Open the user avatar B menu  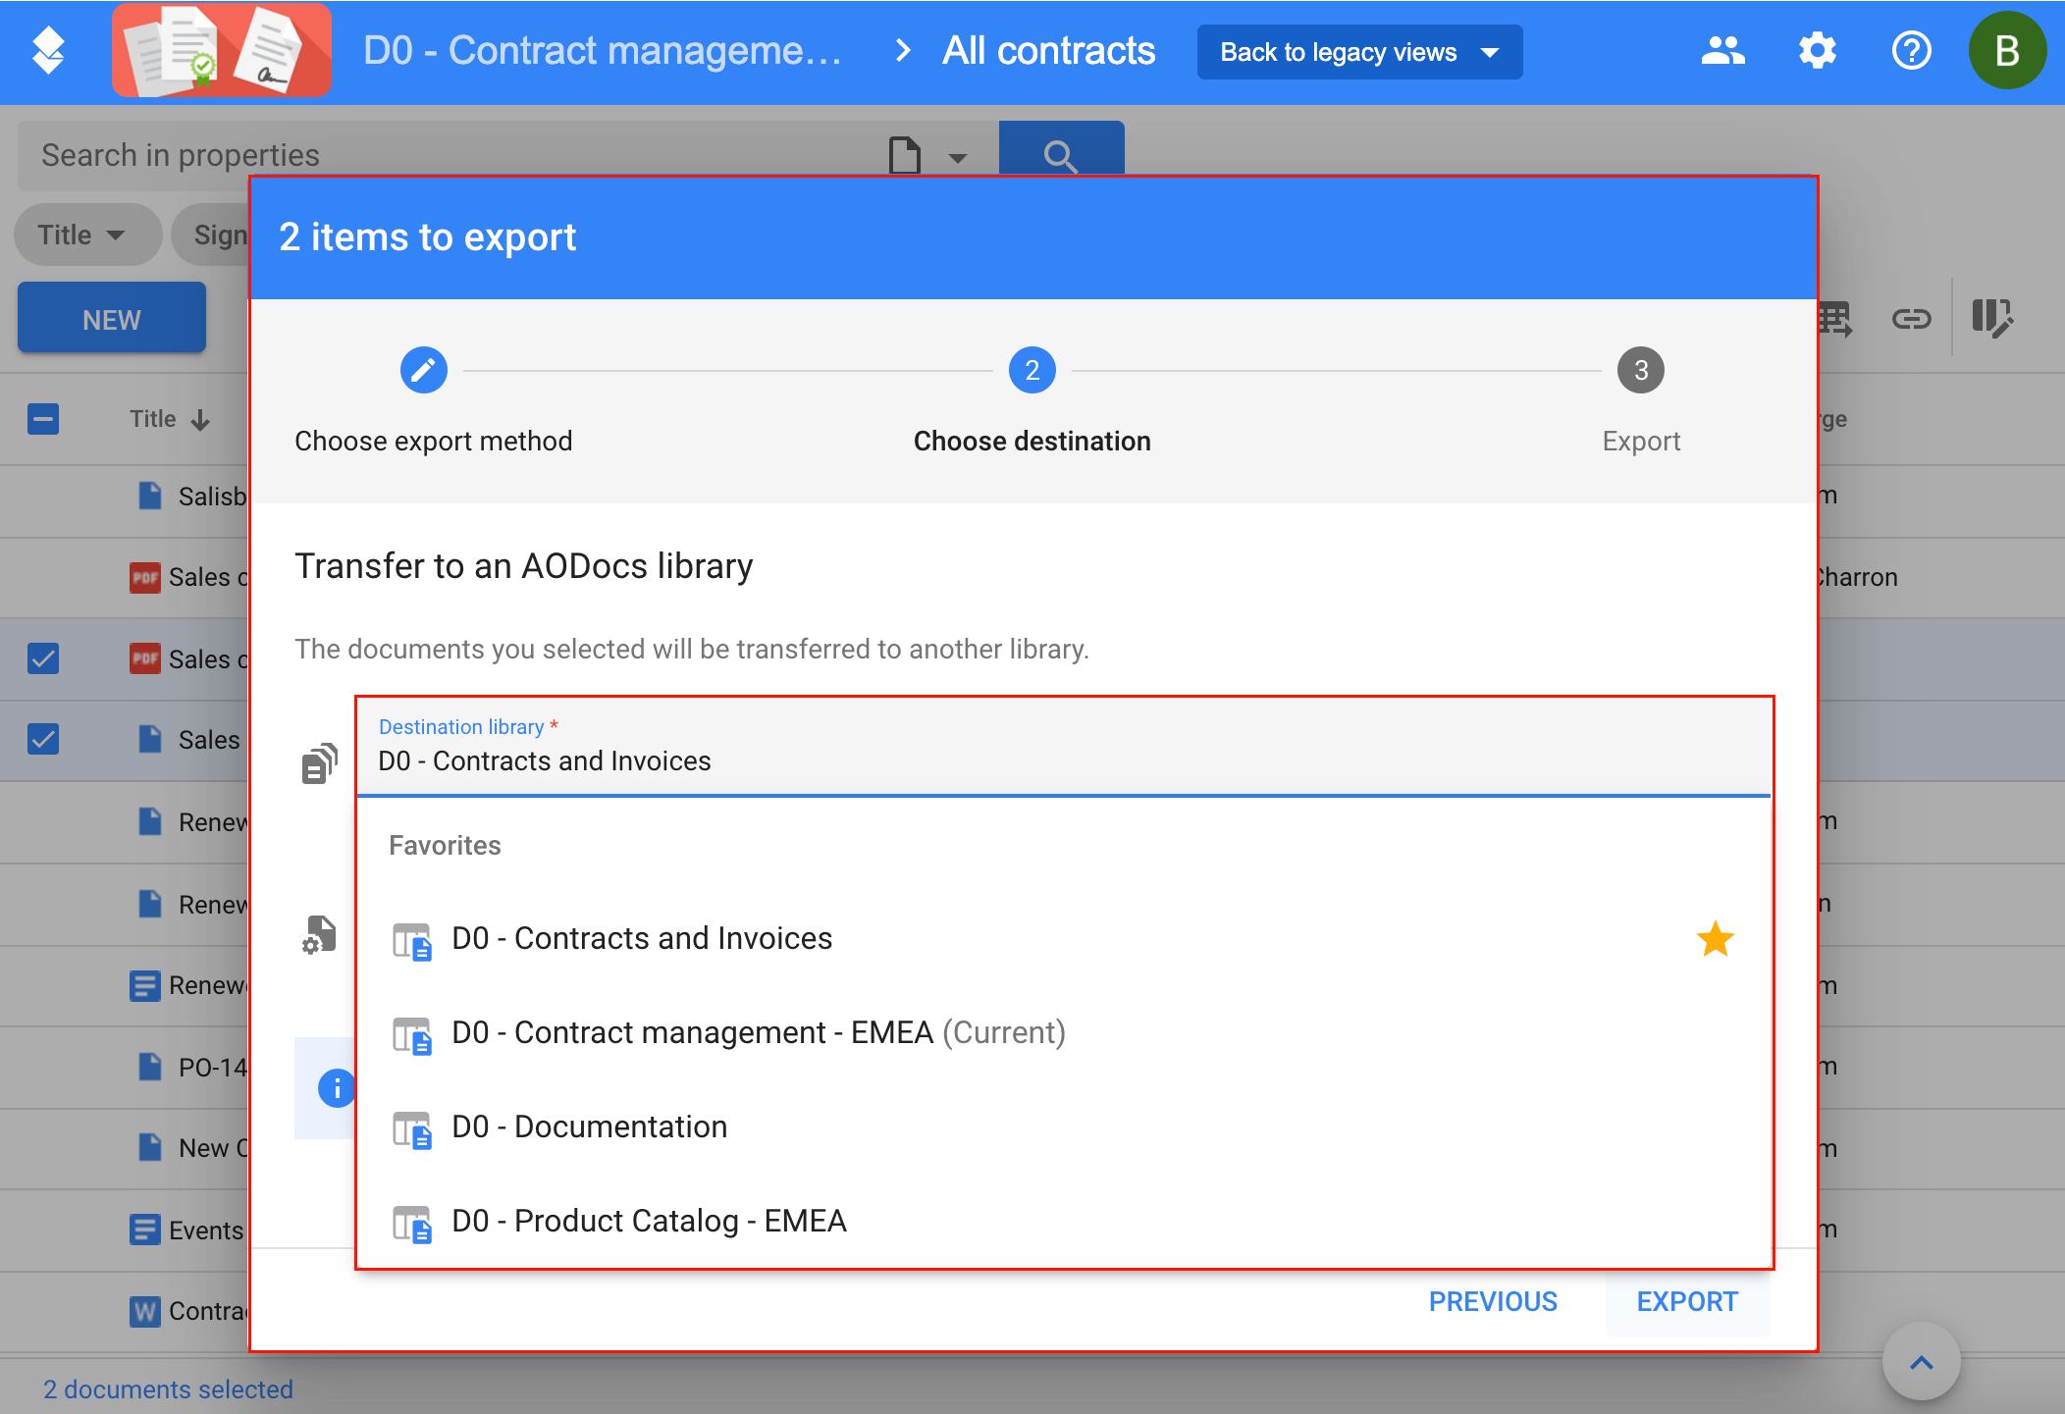point(2007,51)
